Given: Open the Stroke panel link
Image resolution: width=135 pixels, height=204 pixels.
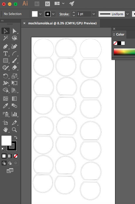Looking at the screenshot, I should click(x=64, y=14).
